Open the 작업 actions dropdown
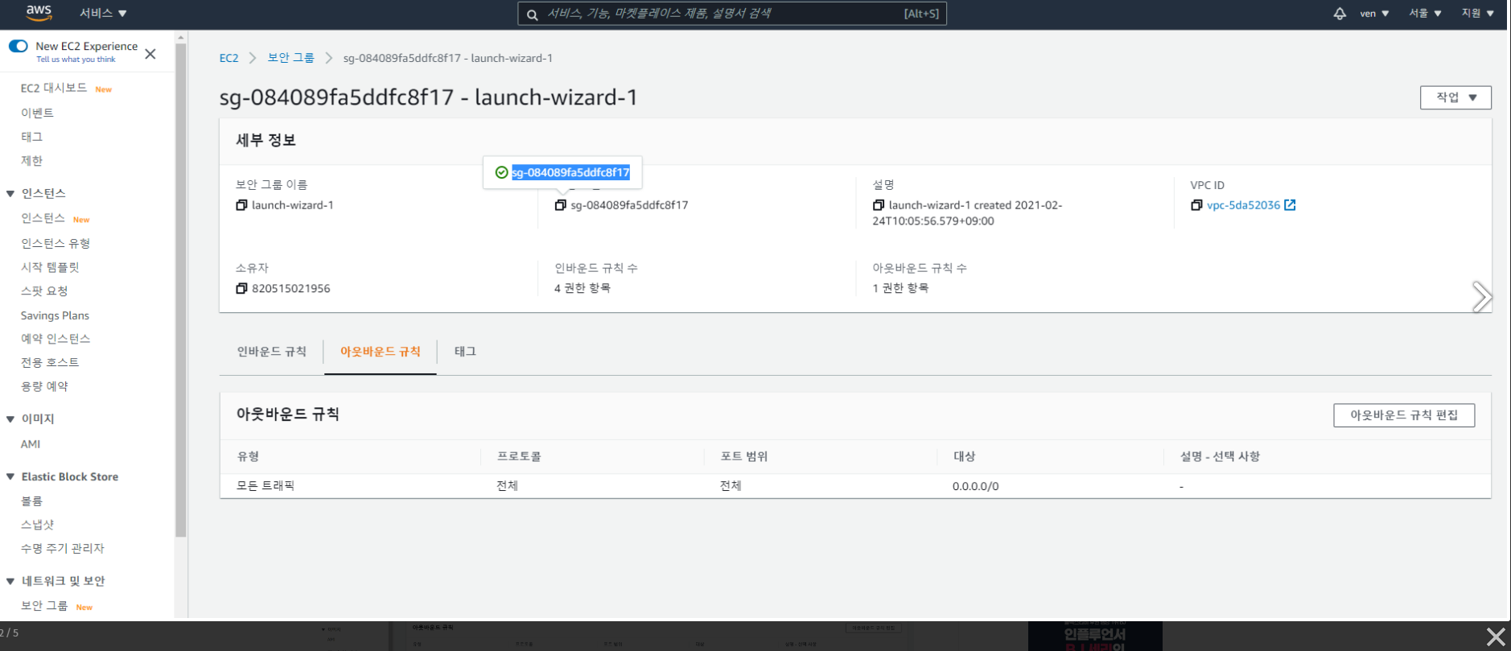Screen dimensions: 1511x651 click(1455, 97)
